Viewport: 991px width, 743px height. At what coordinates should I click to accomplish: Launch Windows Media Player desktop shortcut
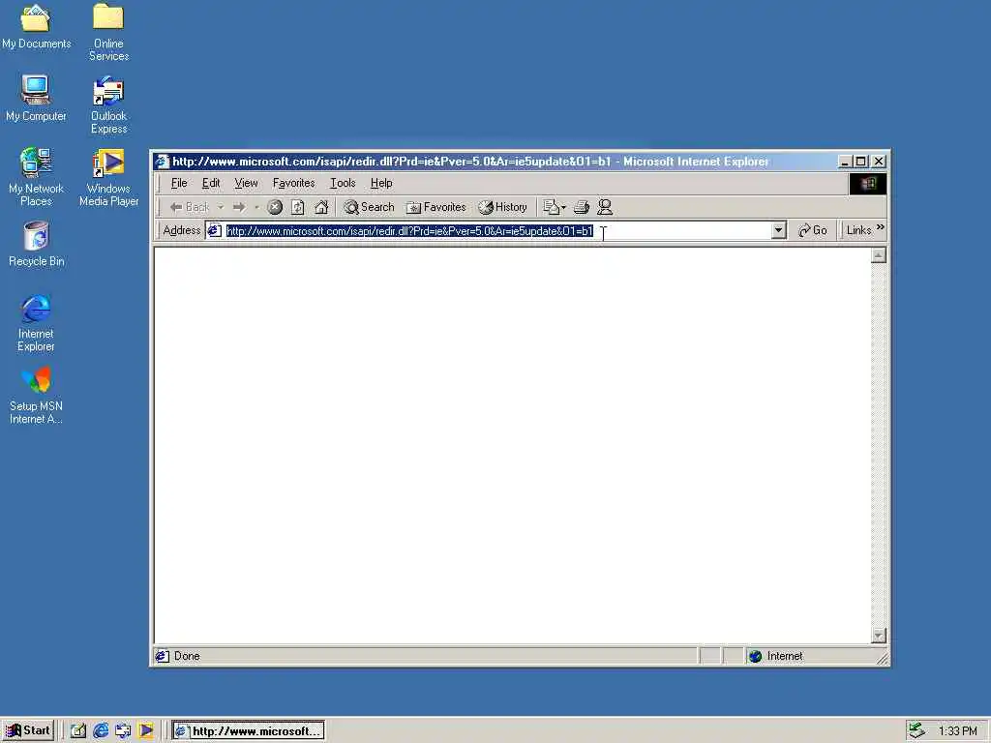tap(108, 178)
